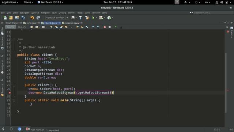Click Find Previous Occurrence icon
Screen dimensions: 234x132
click(x=56, y=27)
